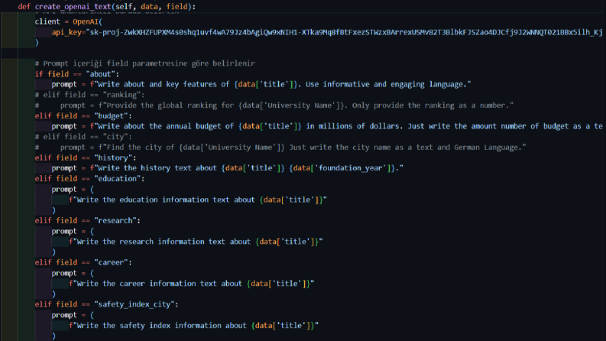This screenshot has width=606, height=341.
Task: Place cursor on the api_key string value
Action: tap(345, 32)
